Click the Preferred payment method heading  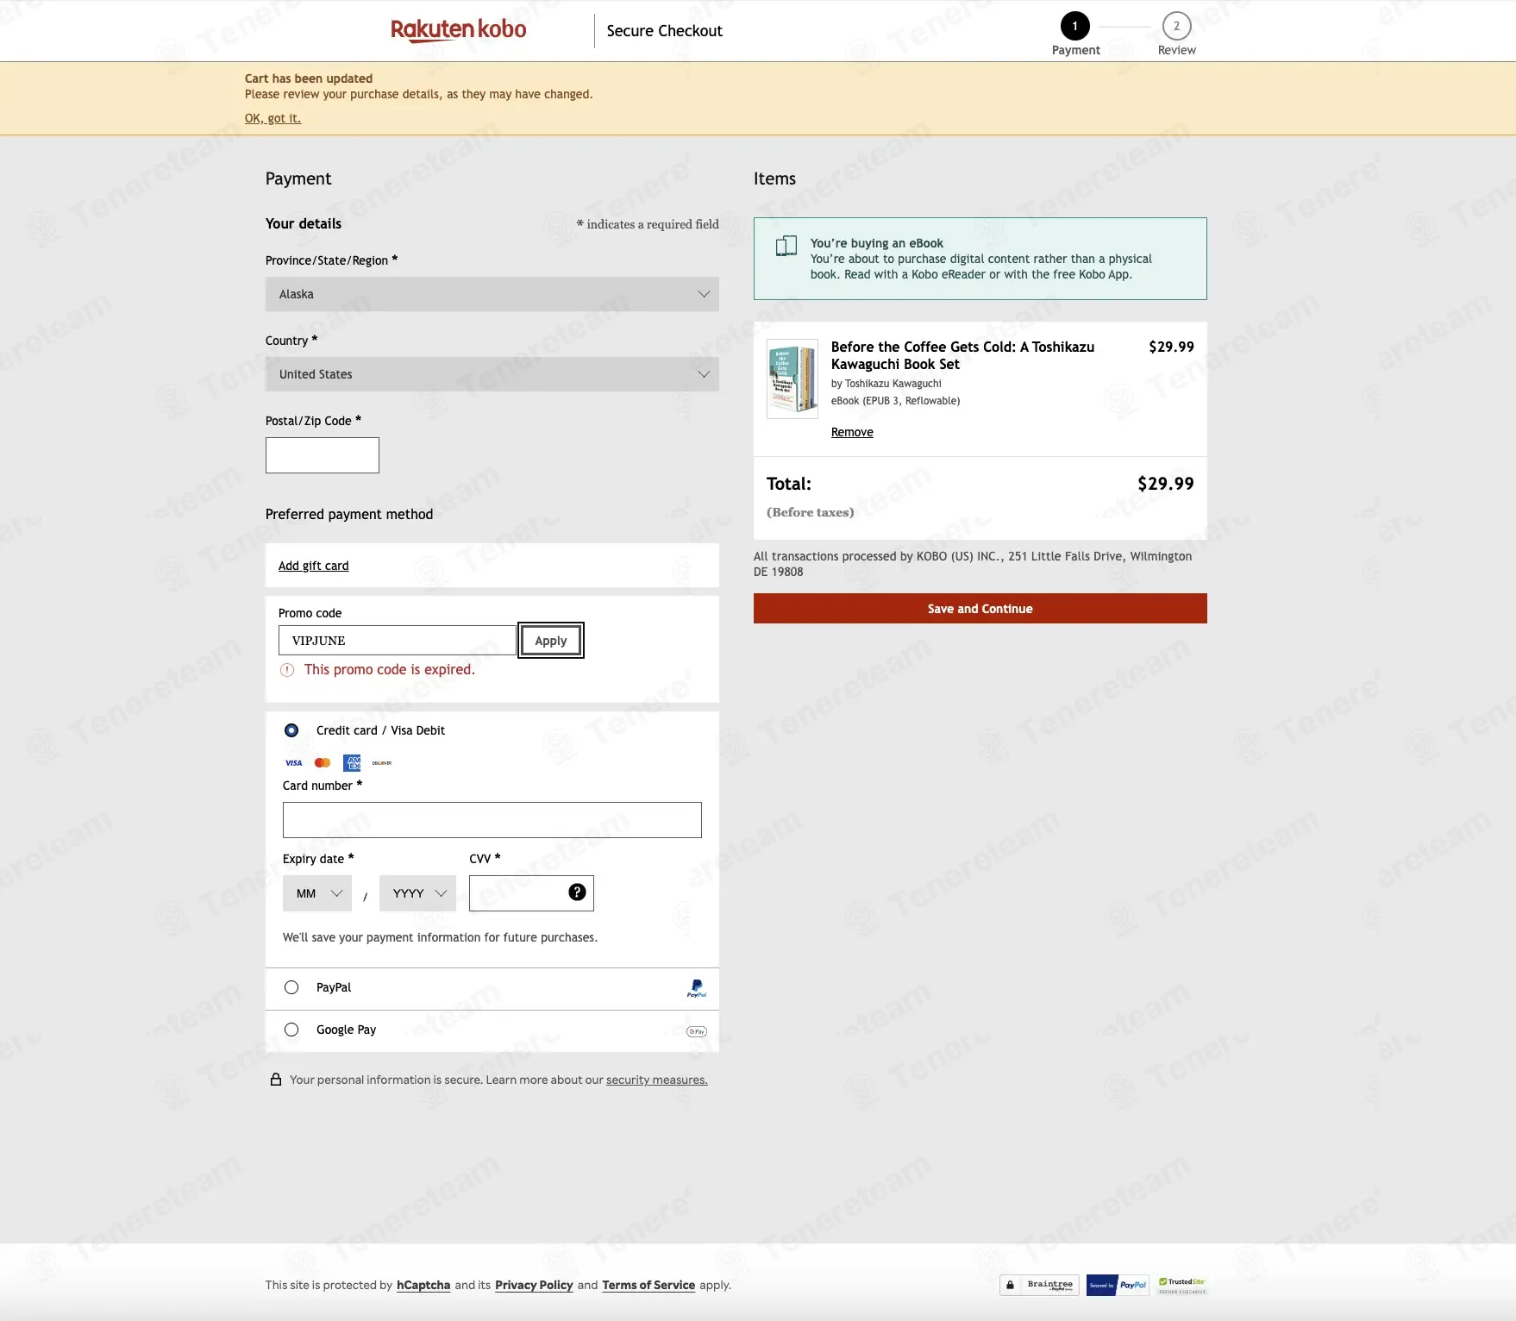click(x=349, y=514)
